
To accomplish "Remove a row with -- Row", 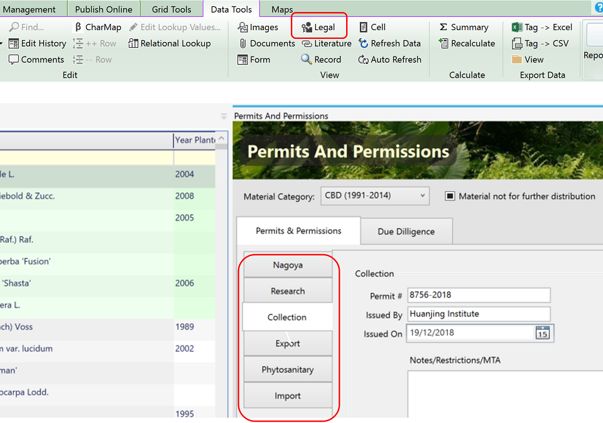I will tap(92, 60).
